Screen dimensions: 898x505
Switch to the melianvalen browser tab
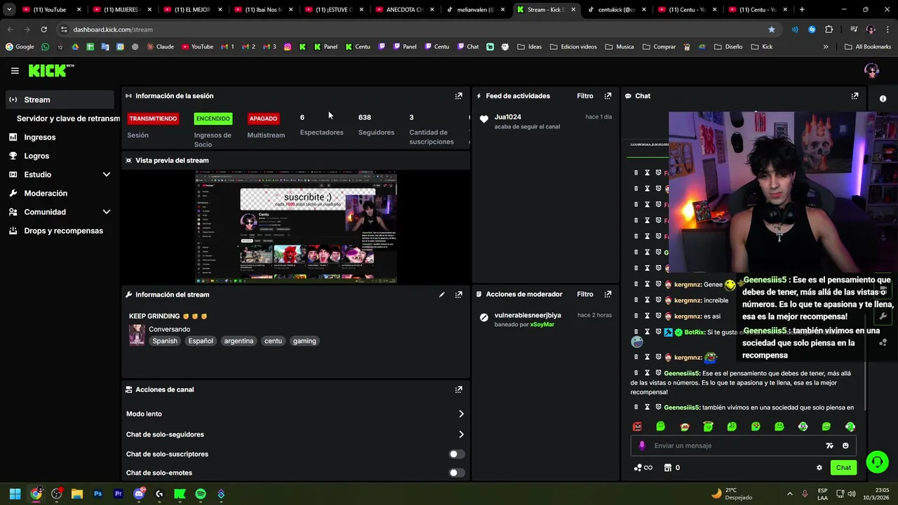(x=476, y=10)
